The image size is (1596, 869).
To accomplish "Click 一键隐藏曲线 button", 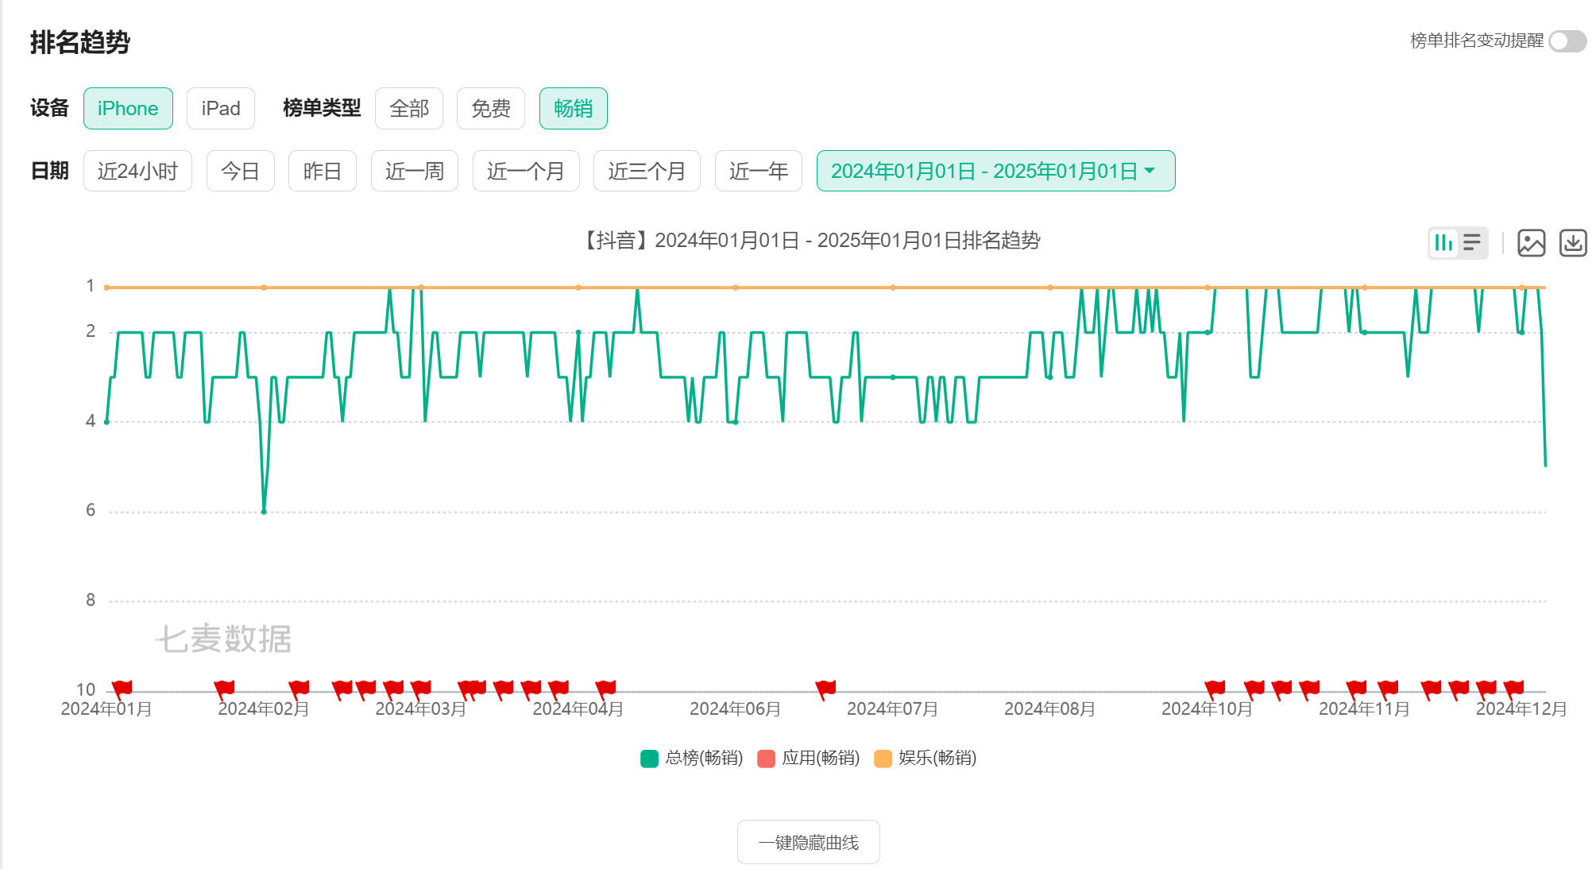I will click(x=808, y=842).
